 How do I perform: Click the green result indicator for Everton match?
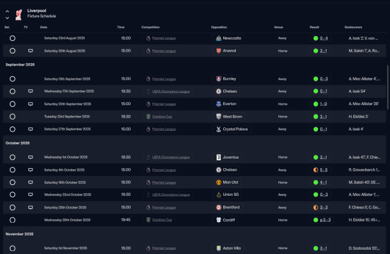pos(316,104)
